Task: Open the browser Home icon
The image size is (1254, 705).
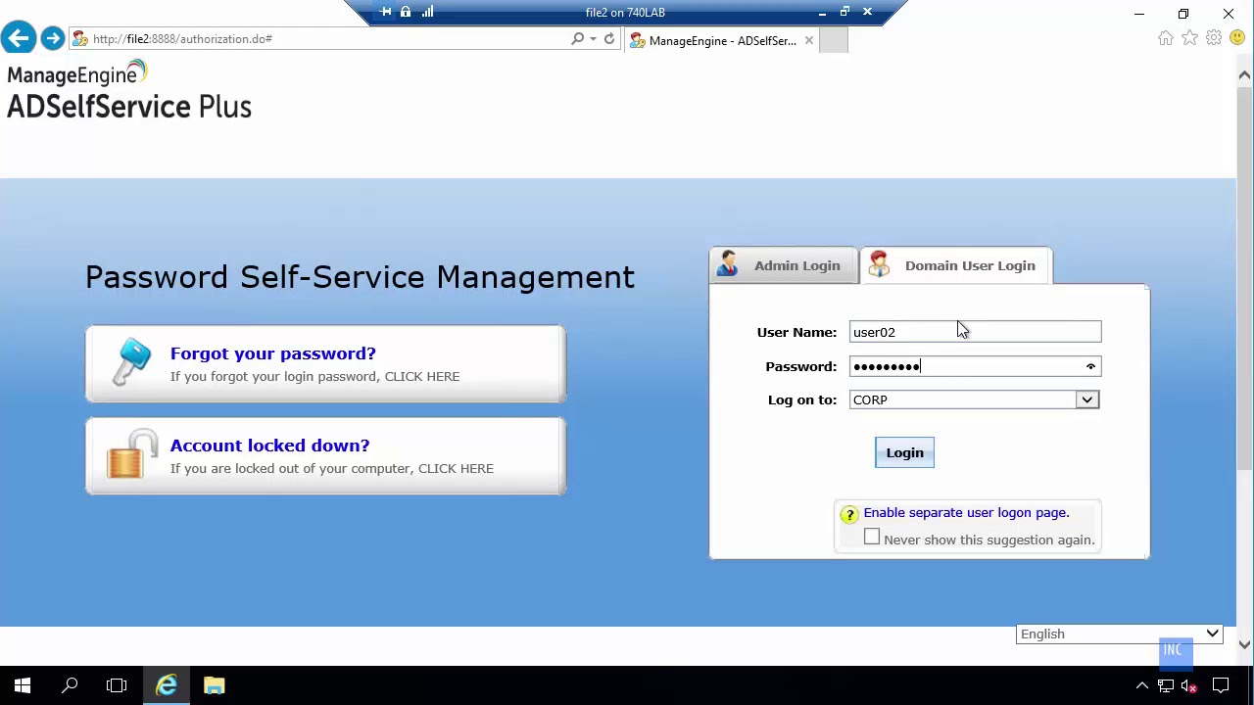Action: pyautogui.click(x=1166, y=38)
